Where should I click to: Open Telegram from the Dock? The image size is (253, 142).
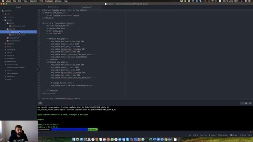coord(120,139)
